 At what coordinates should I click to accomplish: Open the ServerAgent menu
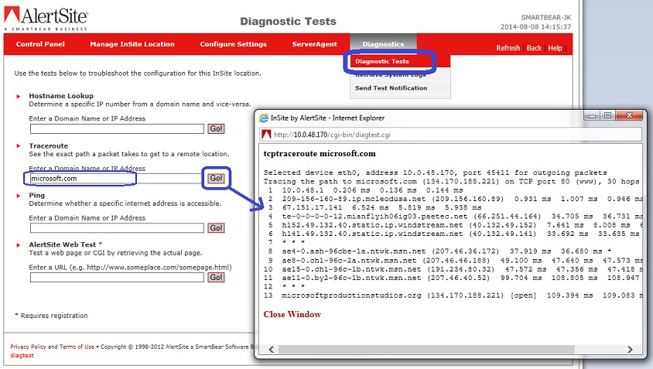coord(314,44)
